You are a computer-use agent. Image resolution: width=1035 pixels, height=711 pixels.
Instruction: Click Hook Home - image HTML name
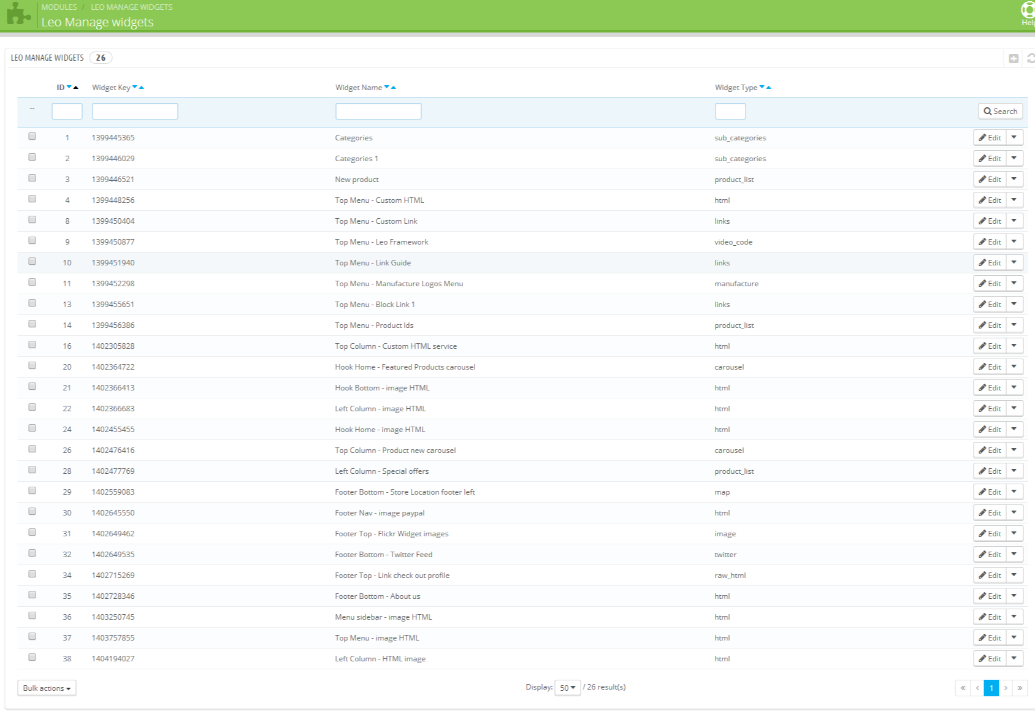pos(380,430)
